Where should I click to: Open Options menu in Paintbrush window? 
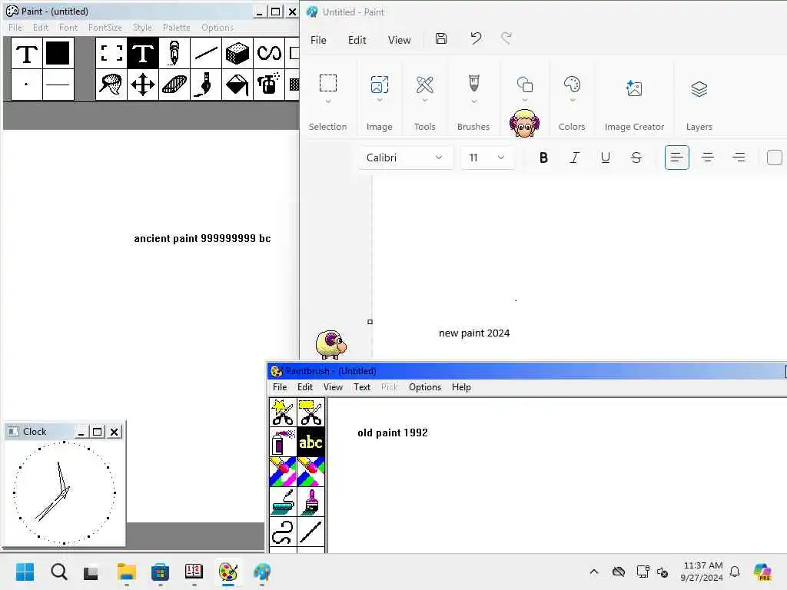pos(424,387)
